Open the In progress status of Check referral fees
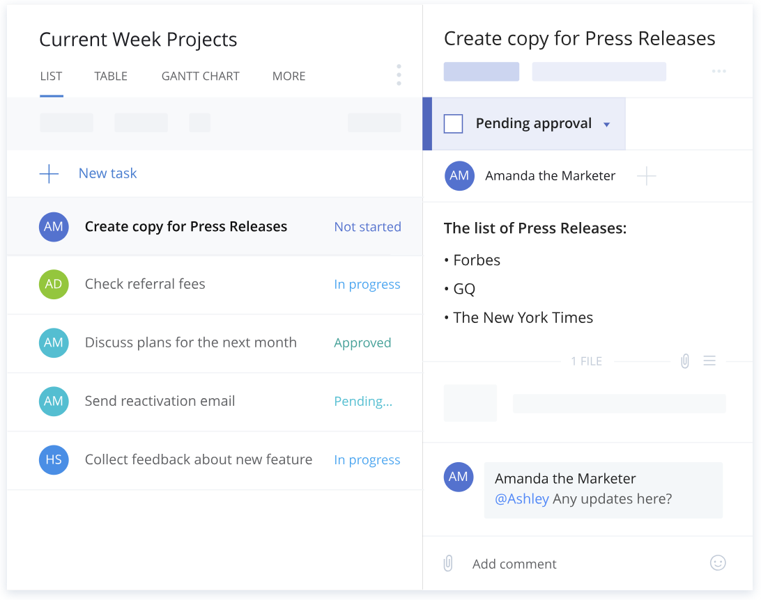The height and width of the screenshot is (600, 761). pyautogui.click(x=367, y=285)
